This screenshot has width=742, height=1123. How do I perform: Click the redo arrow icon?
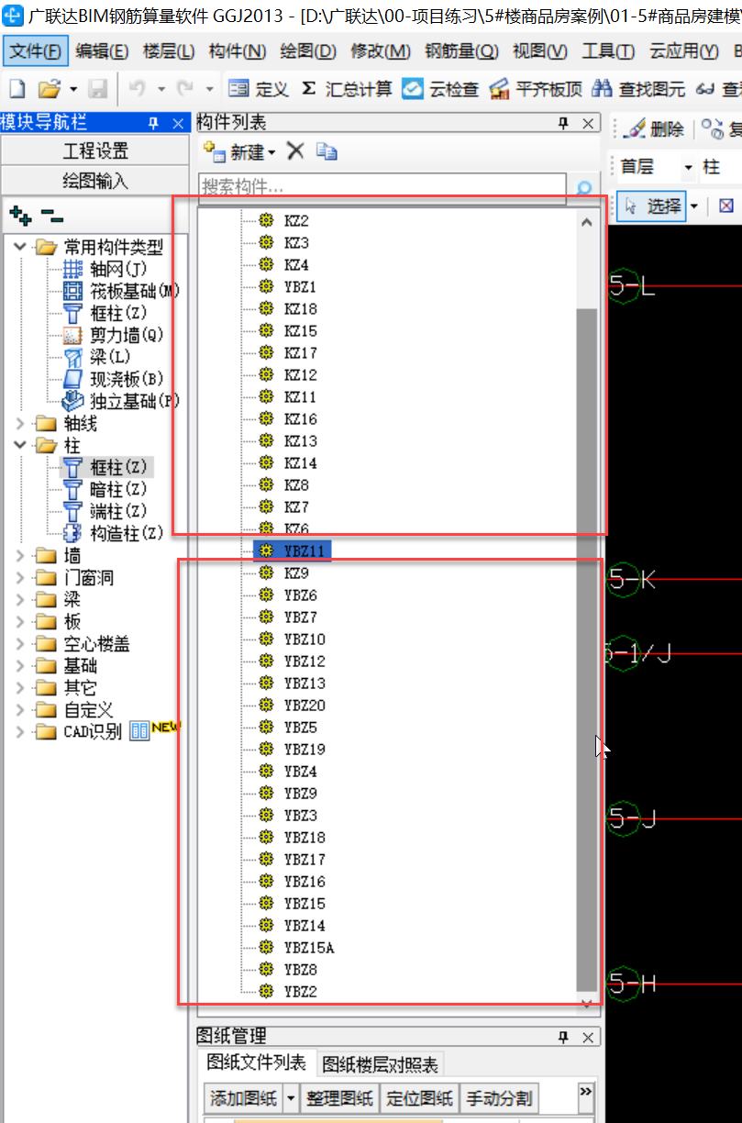point(184,89)
